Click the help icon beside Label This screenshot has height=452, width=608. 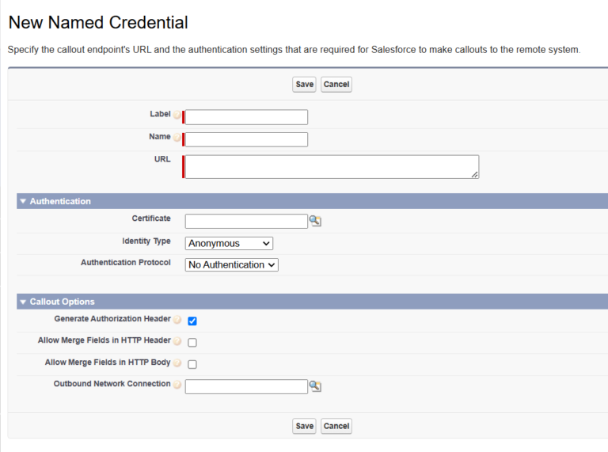pos(177,116)
